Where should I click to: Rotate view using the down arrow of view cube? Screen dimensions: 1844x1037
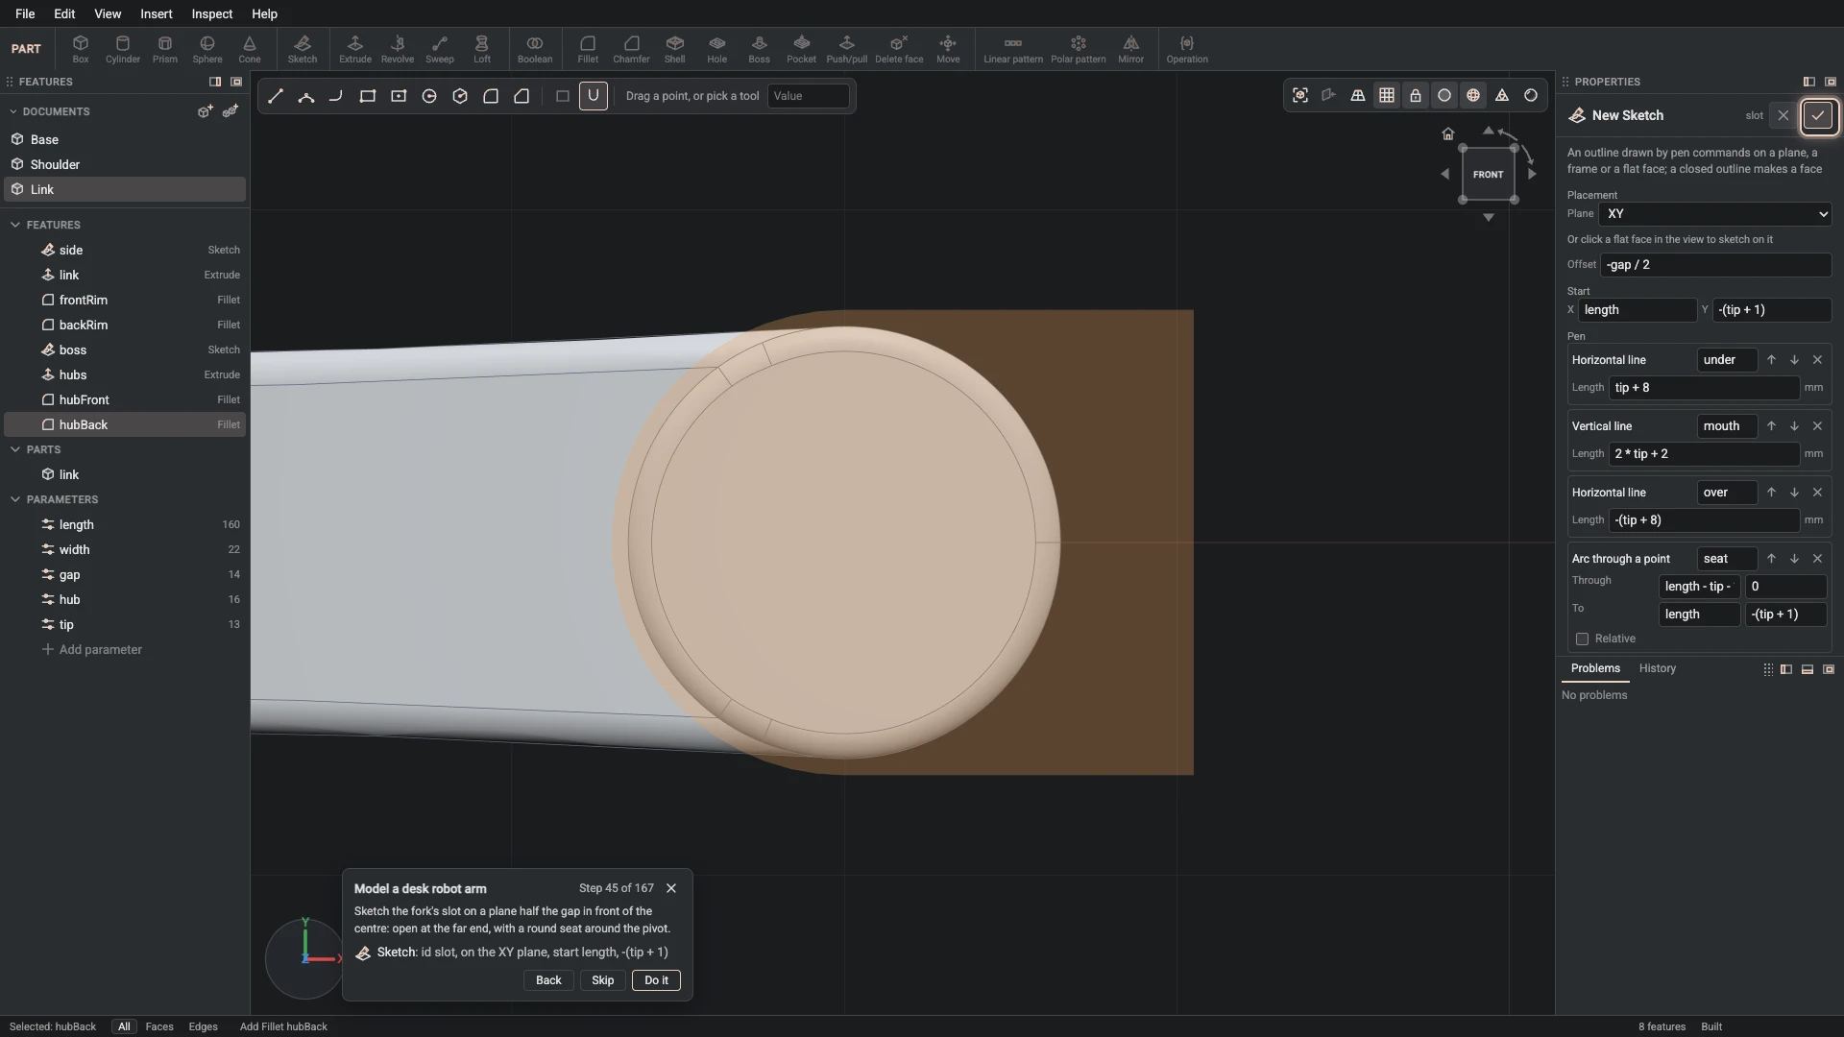tap(1489, 218)
